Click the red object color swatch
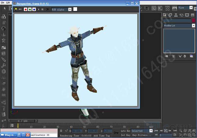Screen dimensions: 197x138 [194, 21]
